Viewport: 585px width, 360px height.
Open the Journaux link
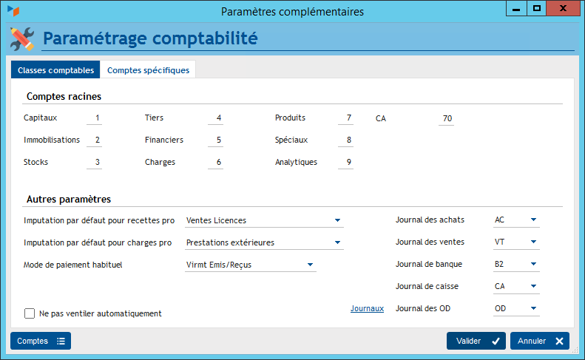coord(367,309)
